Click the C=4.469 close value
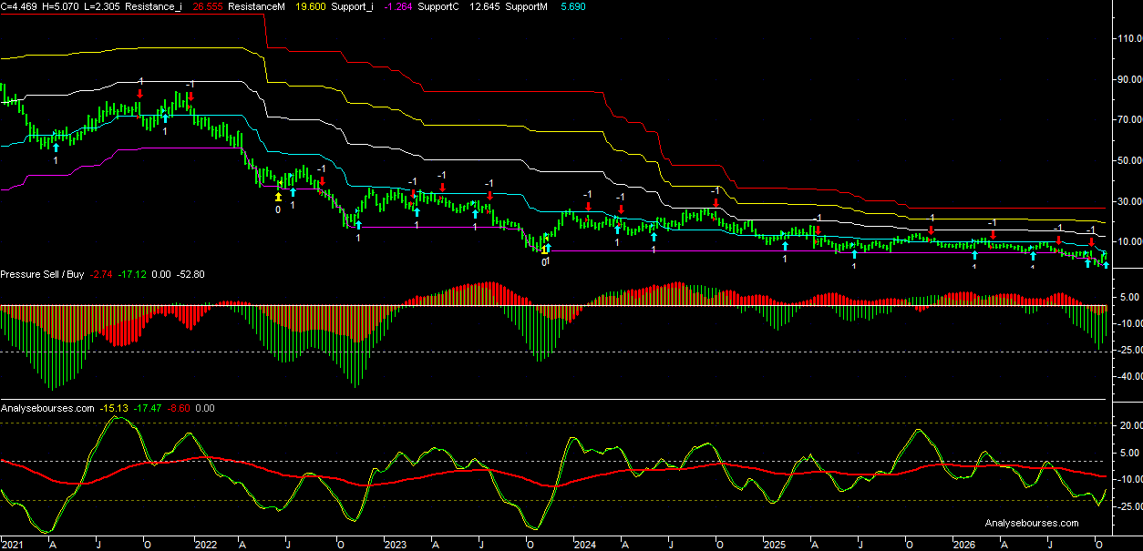The image size is (1143, 551). click(20, 6)
